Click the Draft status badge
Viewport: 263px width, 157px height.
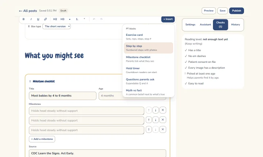coord(64,11)
